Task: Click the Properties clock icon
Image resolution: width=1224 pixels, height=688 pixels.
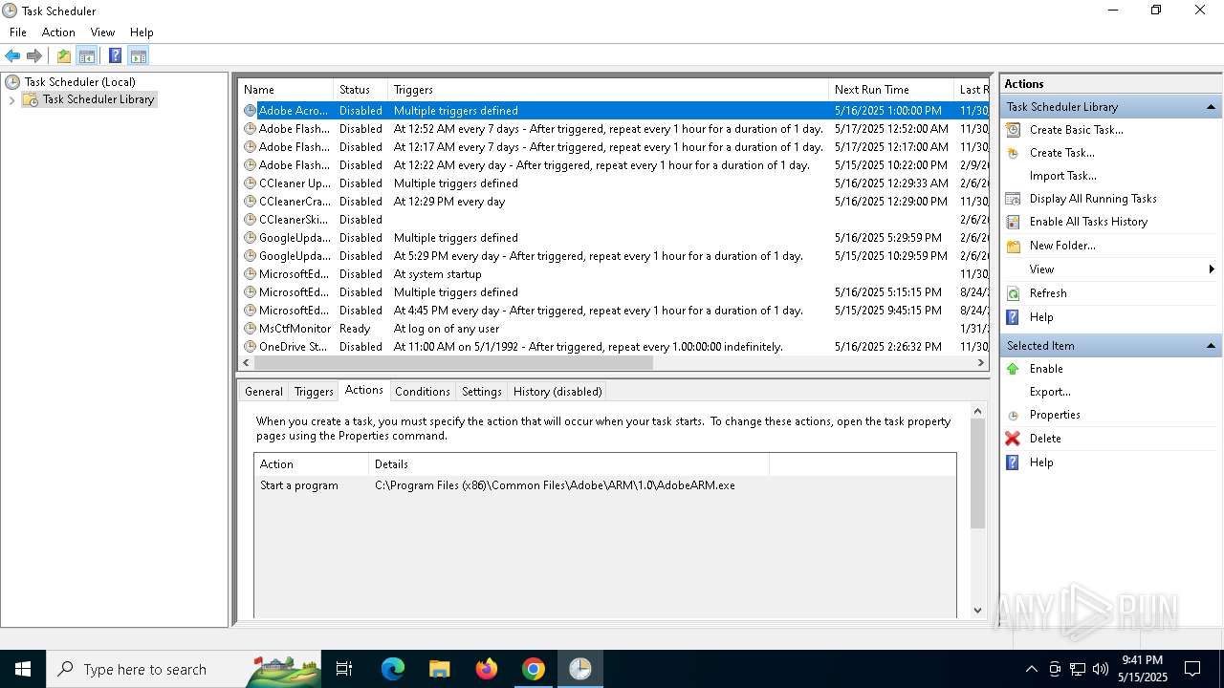Action: pos(1013,416)
